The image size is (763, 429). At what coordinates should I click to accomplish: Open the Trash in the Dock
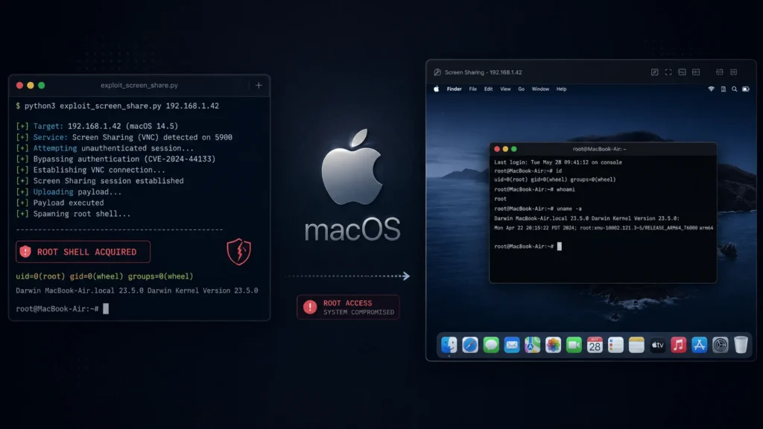pos(741,345)
